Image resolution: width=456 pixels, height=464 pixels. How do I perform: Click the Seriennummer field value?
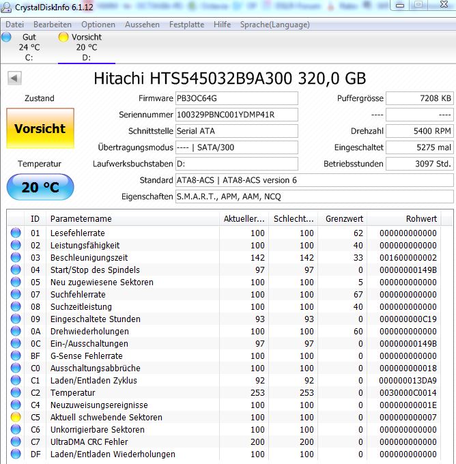pos(237,115)
